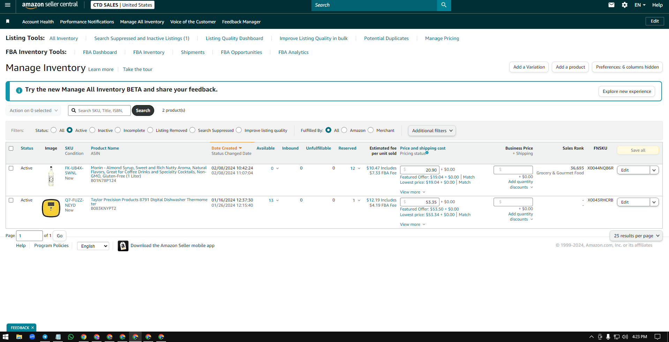669x342 pixels.
Task: Open the Edit dropdown arrow for Monin row
Action: (x=654, y=170)
